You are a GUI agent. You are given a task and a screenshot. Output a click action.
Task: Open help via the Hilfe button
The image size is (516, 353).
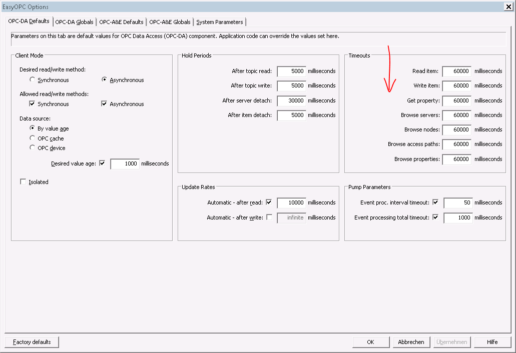coord(492,342)
